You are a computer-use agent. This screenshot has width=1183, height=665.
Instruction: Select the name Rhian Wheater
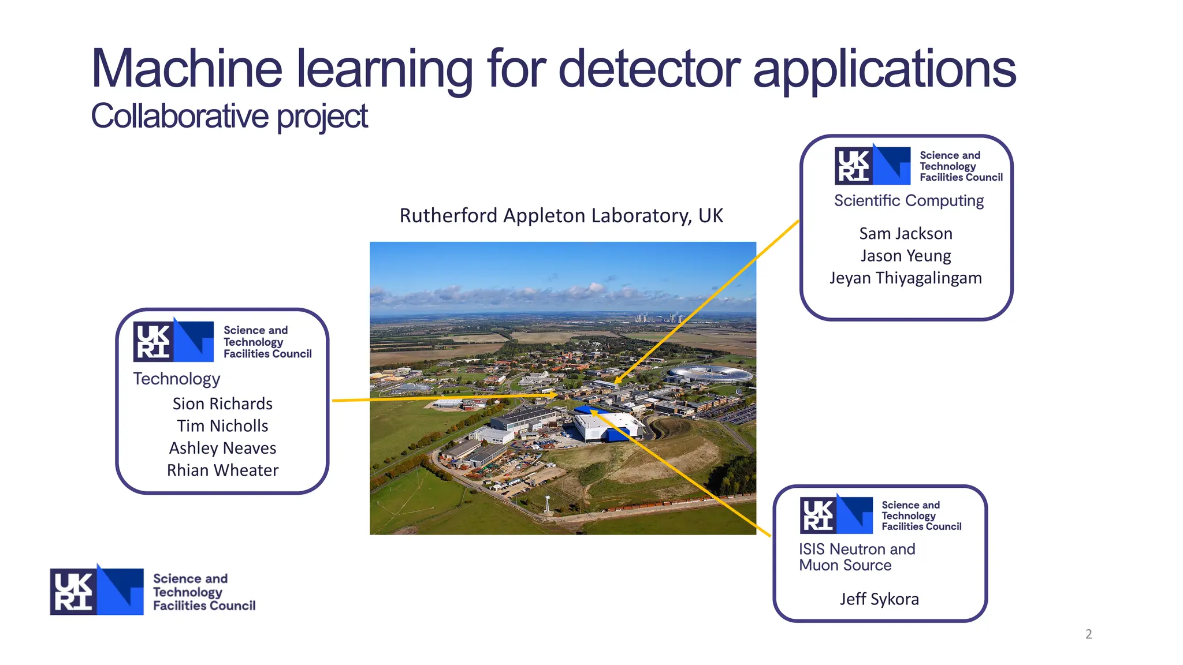click(222, 470)
